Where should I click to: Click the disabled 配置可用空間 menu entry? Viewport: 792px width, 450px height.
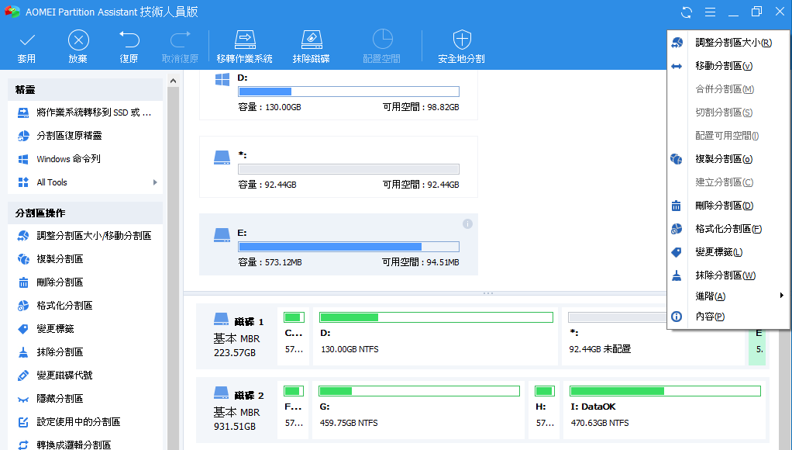(728, 136)
